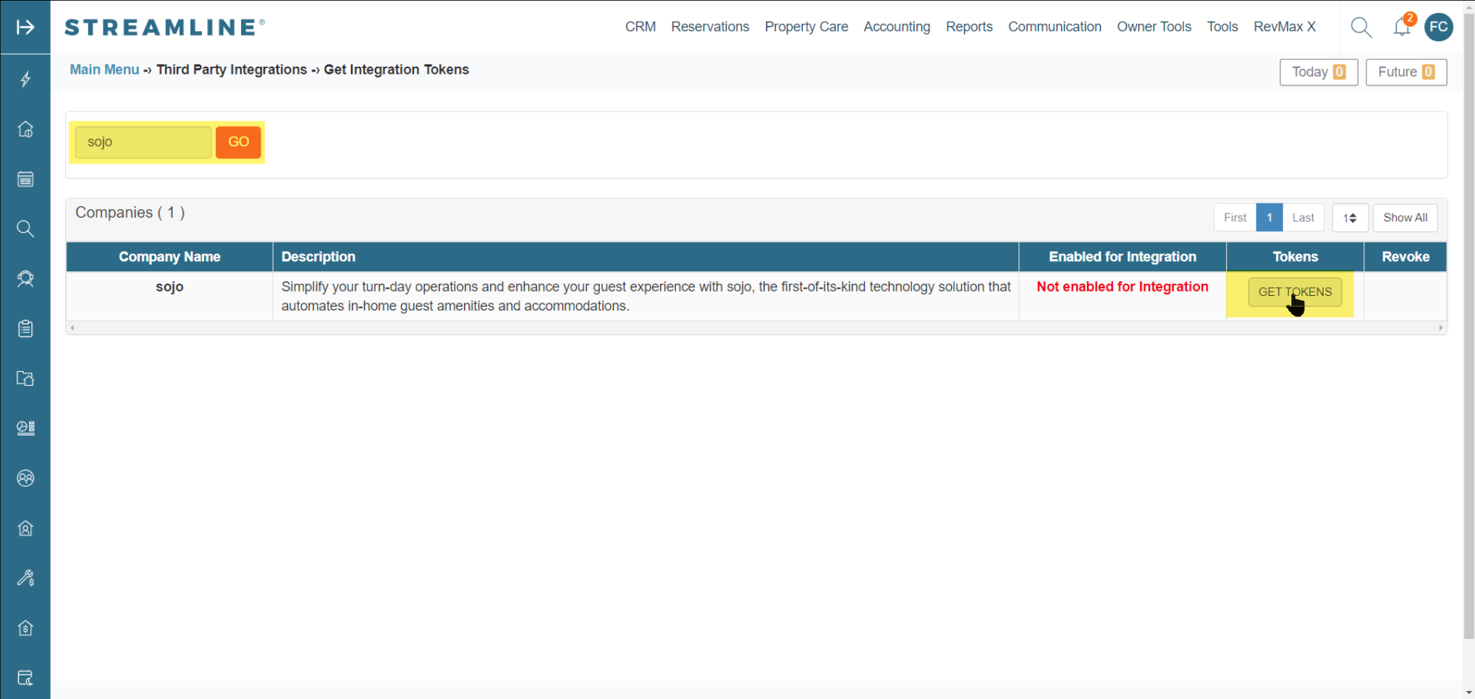Follow the Main Menu breadcrumb link
This screenshot has height=699, width=1475.
[x=104, y=69]
